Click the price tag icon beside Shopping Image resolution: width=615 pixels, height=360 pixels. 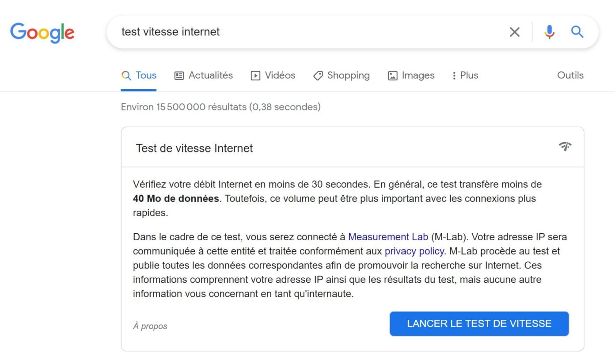pos(318,76)
